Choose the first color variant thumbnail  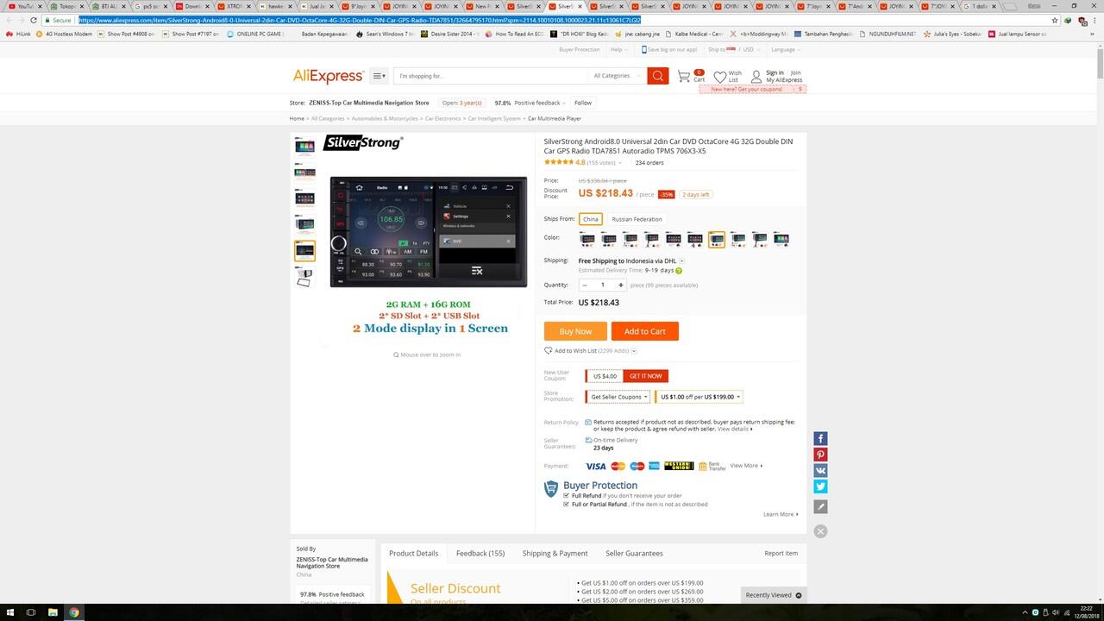[x=588, y=239]
